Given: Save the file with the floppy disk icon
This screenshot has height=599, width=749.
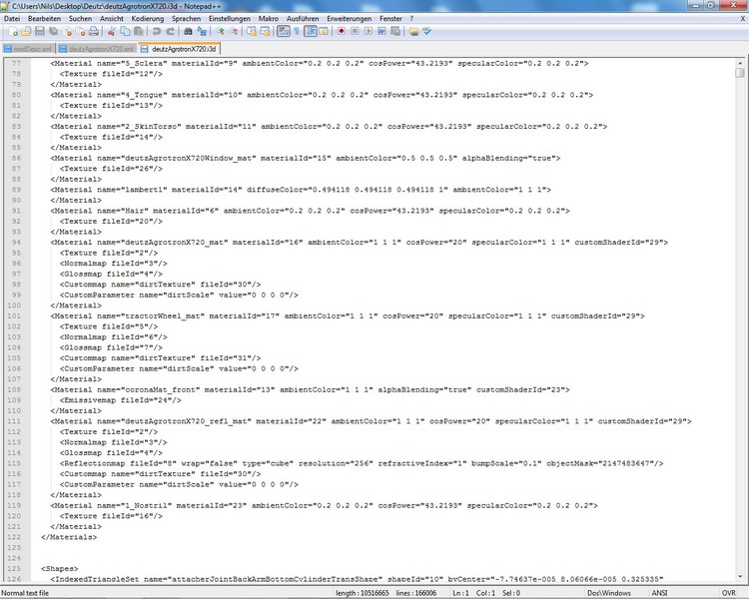Looking at the screenshot, I should [40, 32].
